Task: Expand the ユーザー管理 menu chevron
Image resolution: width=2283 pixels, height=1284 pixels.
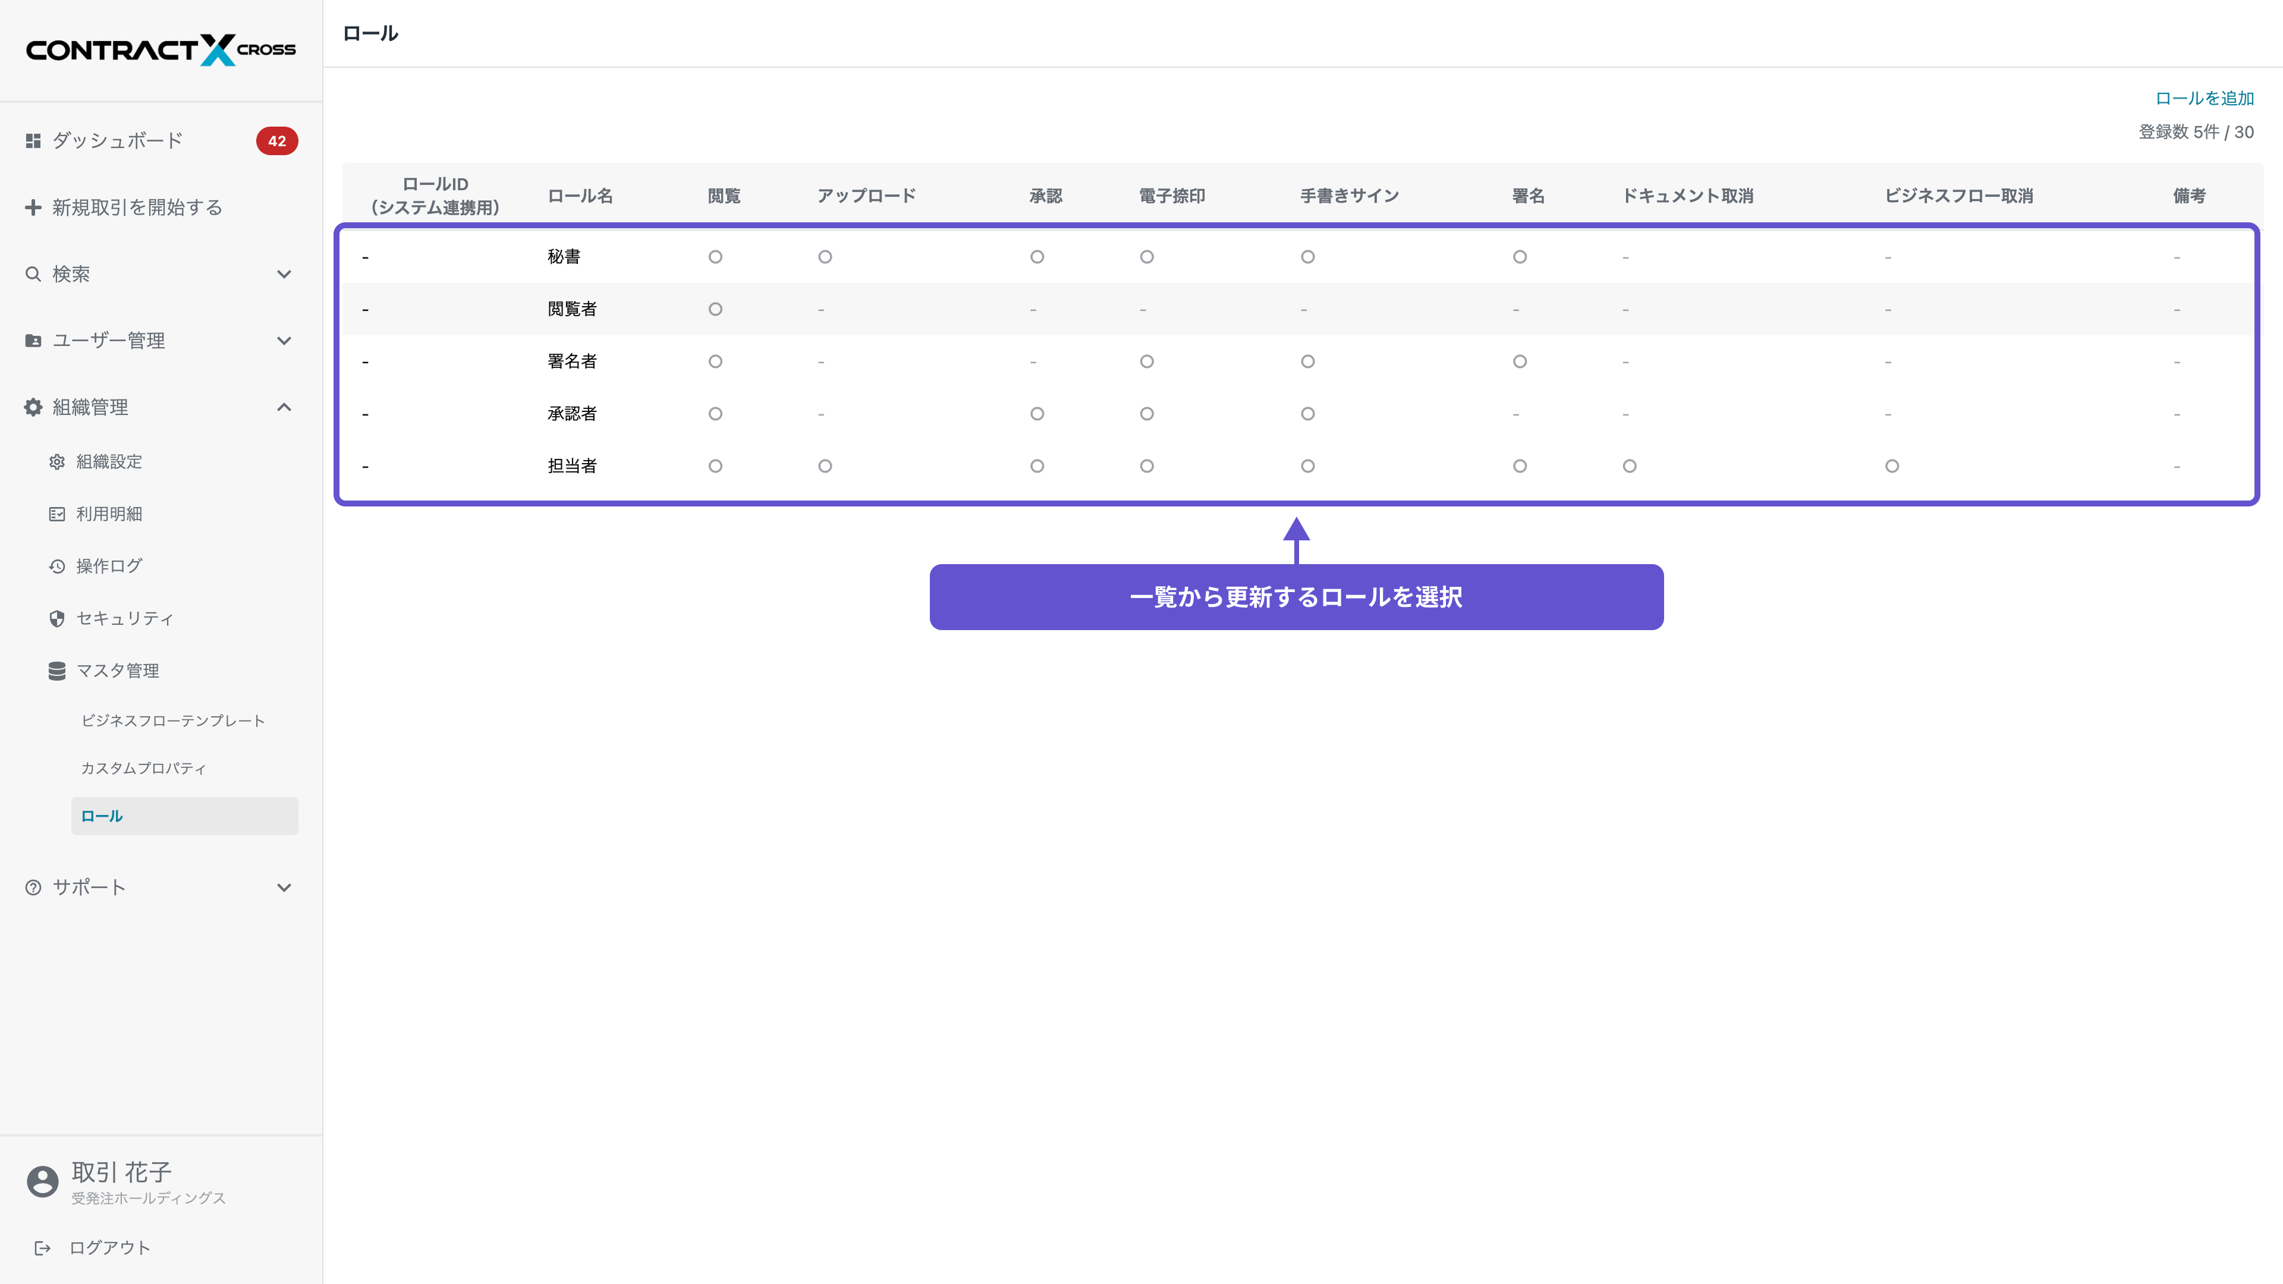Action: pyautogui.click(x=284, y=340)
